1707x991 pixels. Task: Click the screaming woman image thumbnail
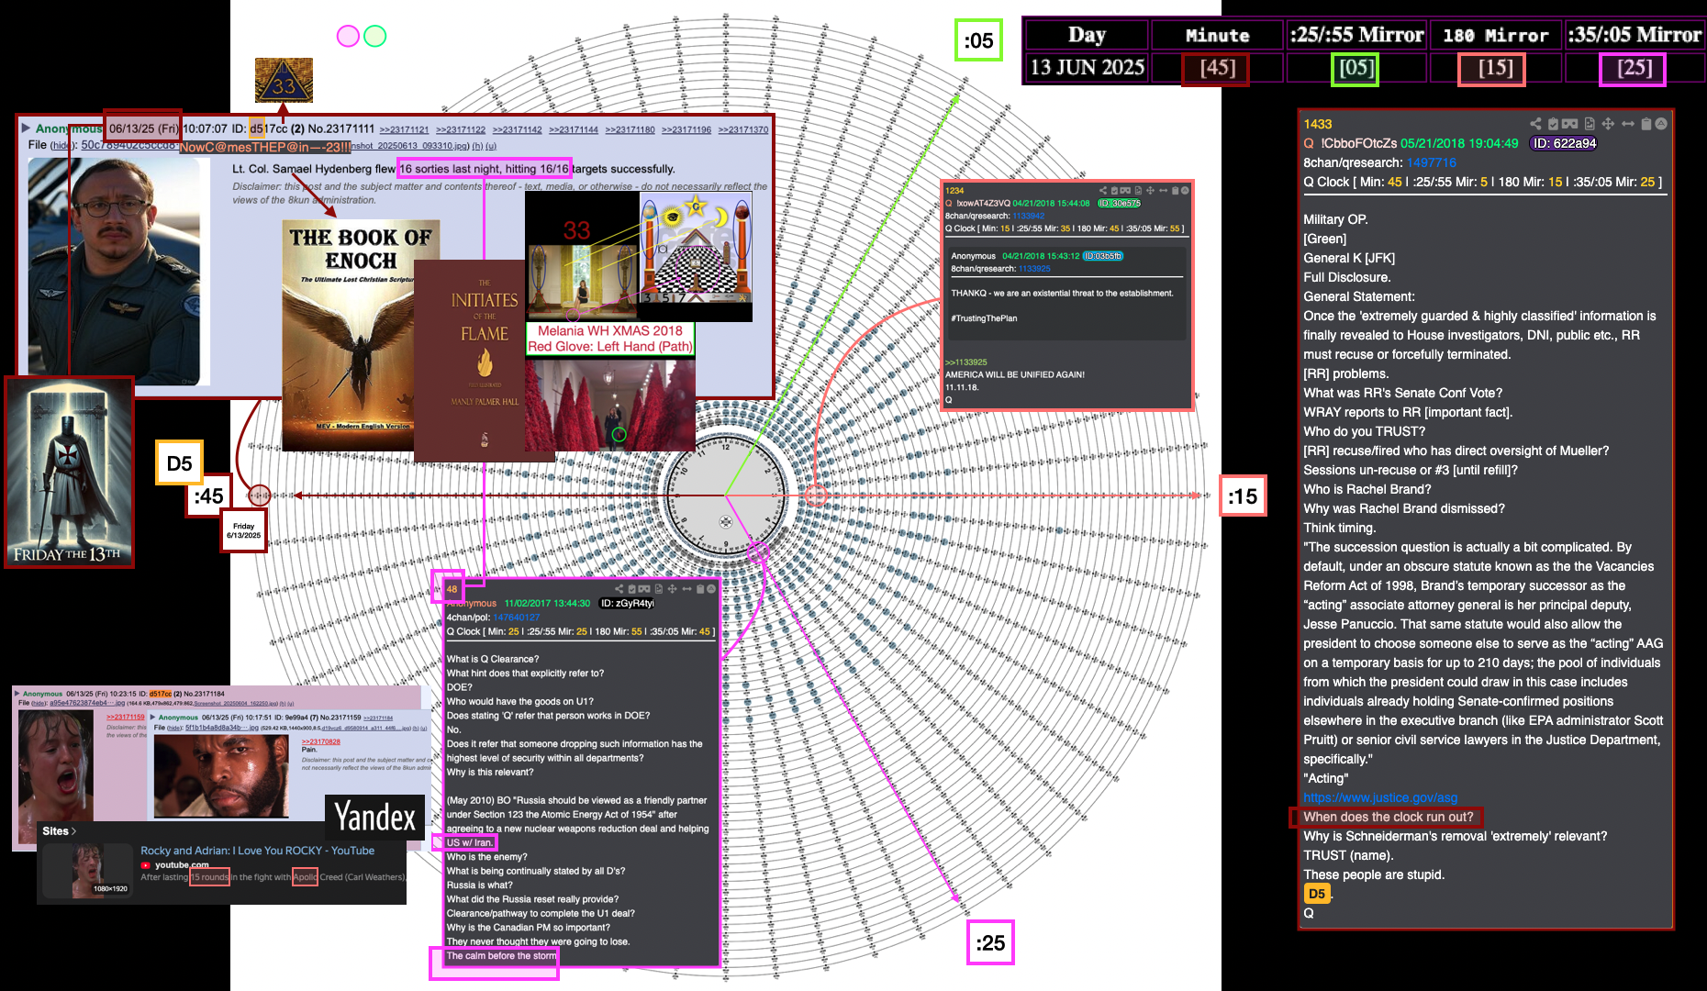click(56, 766)
